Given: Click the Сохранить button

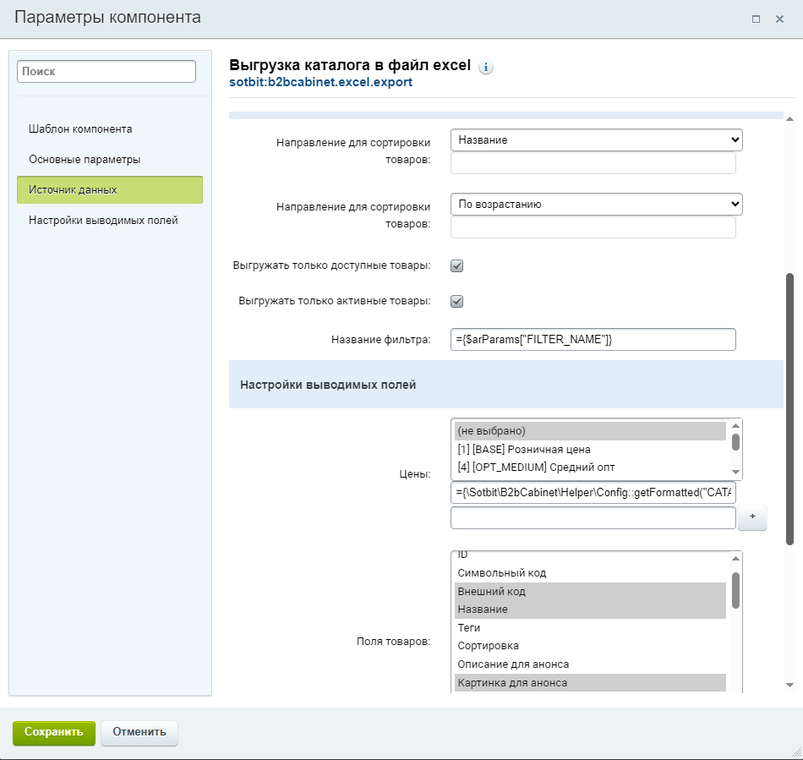Looking at the screenshot, I should click(x=54, y=732).
